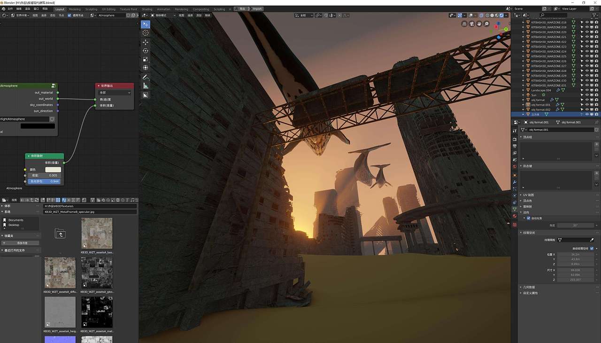
Task: Open the Output properties tab icon
Action: [x=515, y=146]
